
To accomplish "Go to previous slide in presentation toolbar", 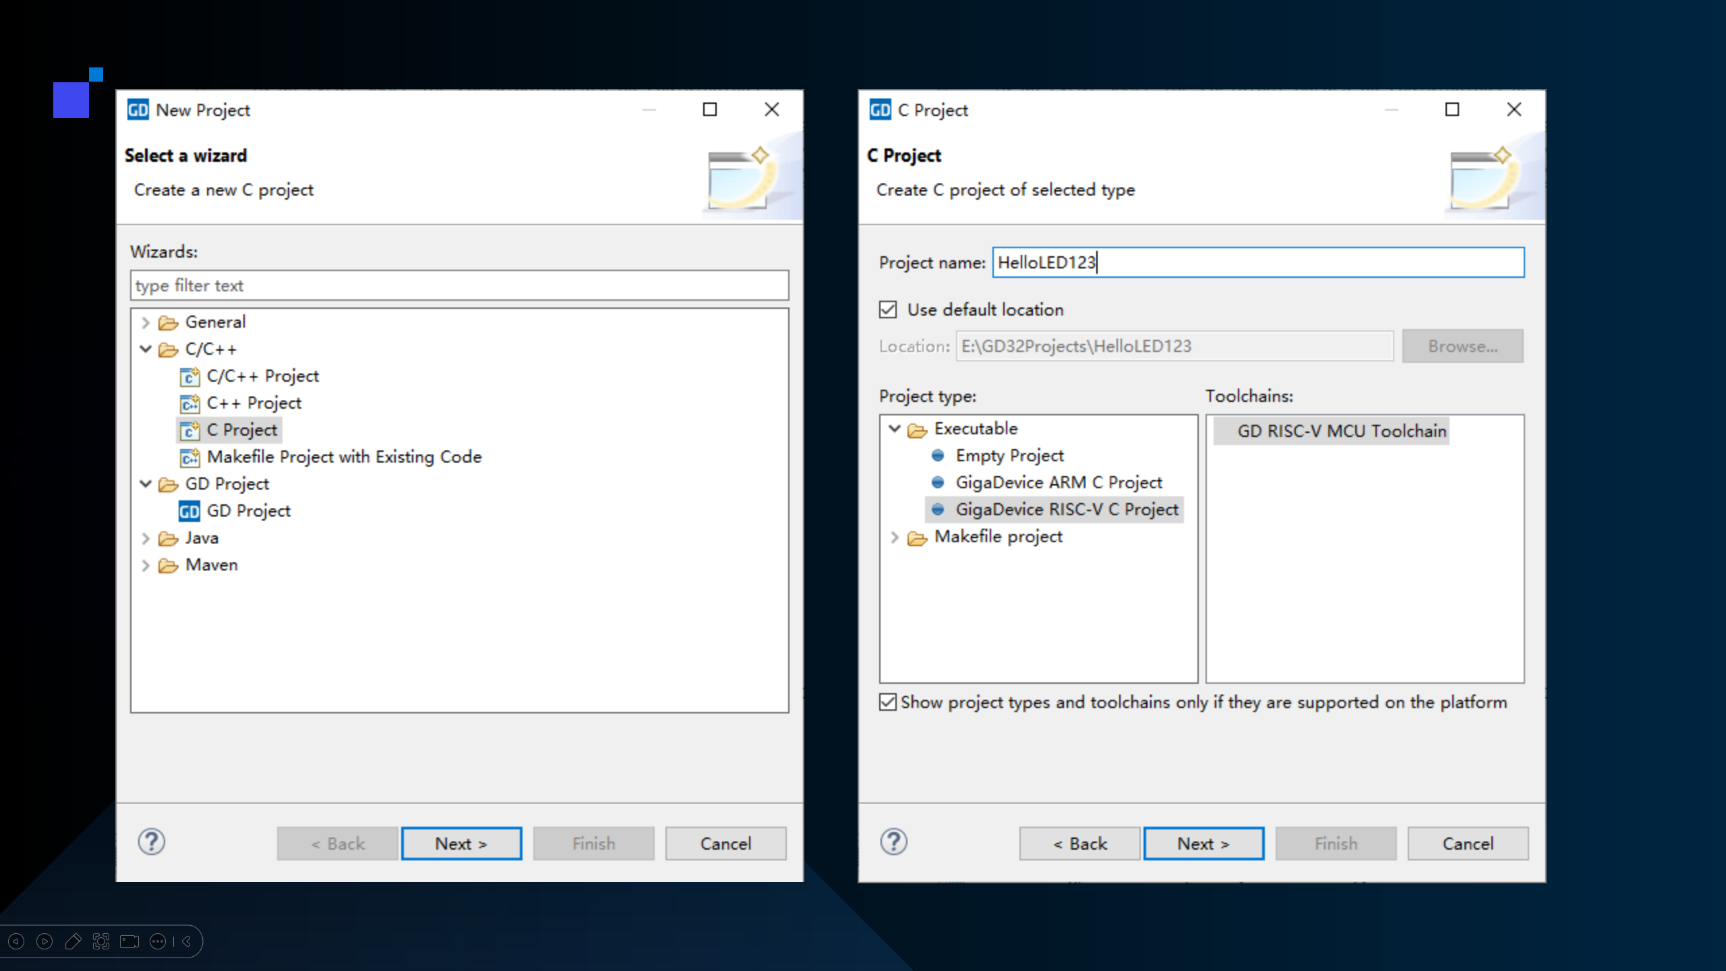I will tap(16, 941).
